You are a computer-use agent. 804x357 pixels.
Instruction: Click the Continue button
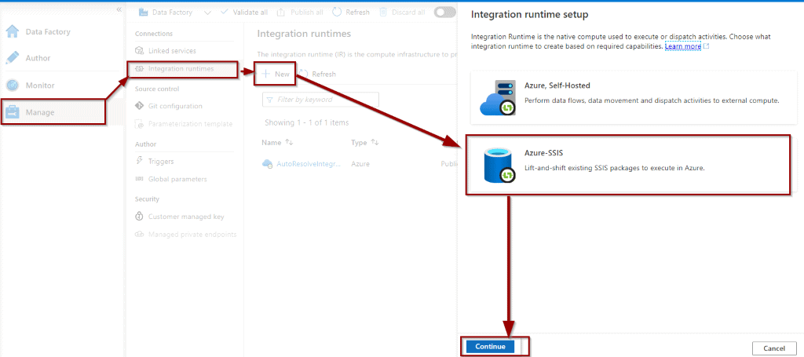click(x=490, y=347)
